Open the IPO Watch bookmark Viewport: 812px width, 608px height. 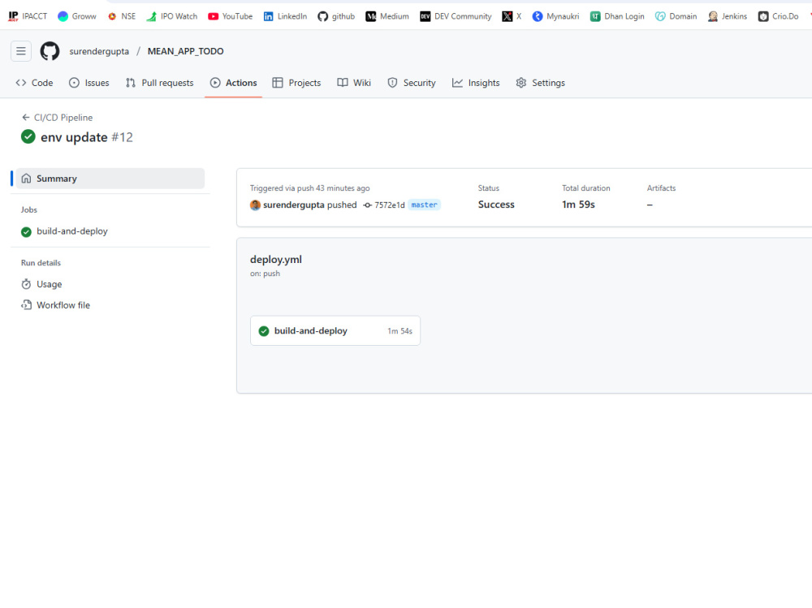172,16
